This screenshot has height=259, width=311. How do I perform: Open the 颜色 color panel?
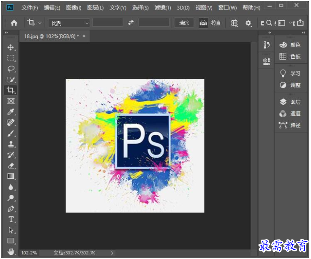pos(290,45)
